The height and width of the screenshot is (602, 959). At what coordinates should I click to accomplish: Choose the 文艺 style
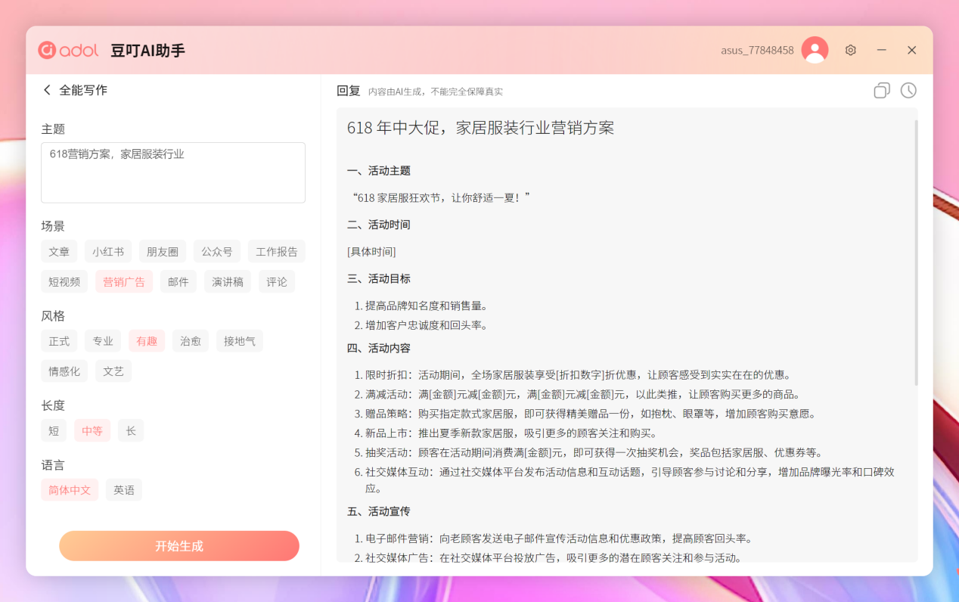pos(113,371)
